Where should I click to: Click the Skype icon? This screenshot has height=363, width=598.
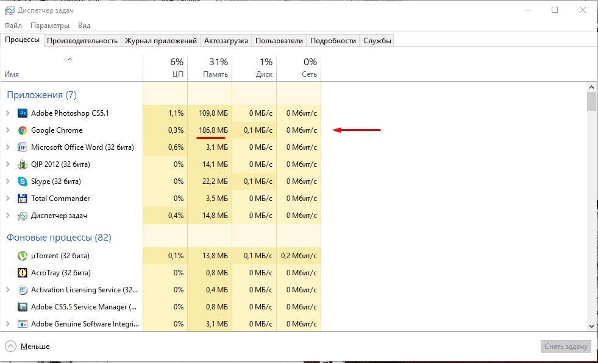pyautogui.click(x=23, y=181)
